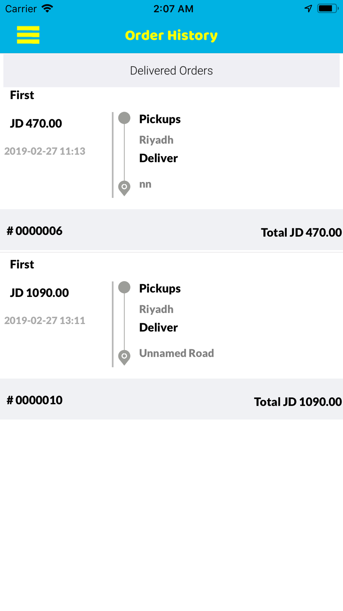This screenshot has width=343, height=611.
Task: Tap the Order History title
Action: [x=171, y=35]
